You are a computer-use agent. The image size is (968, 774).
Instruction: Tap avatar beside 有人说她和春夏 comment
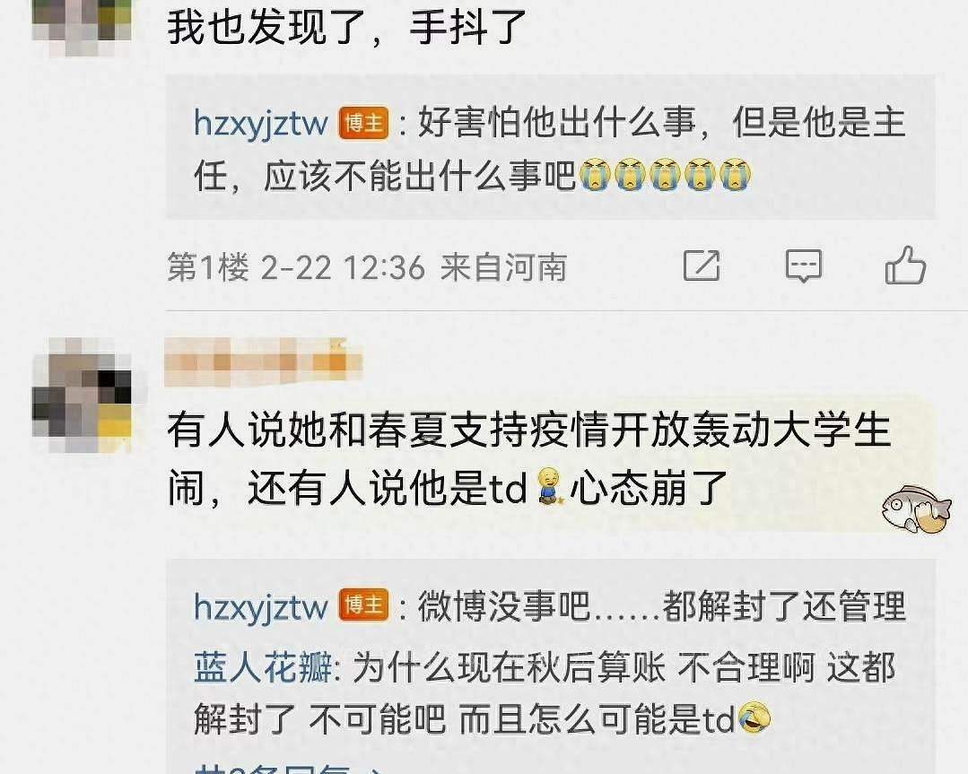point(83,395)
